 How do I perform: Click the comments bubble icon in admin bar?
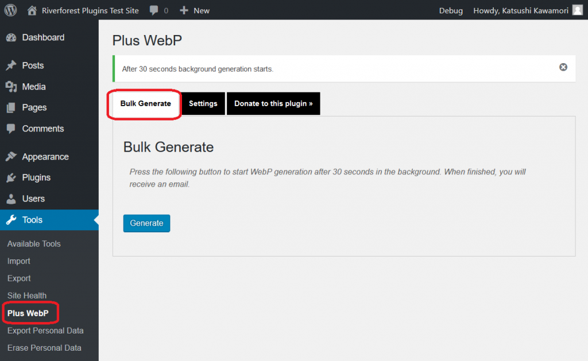pos(154,10)
